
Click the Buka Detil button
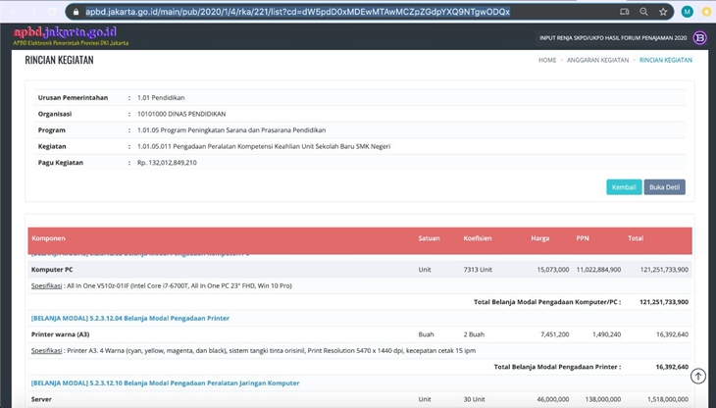pyautogui.click(x=664, y=187)
